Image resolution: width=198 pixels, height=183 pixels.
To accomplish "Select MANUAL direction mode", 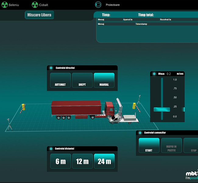I will [104, 80].
